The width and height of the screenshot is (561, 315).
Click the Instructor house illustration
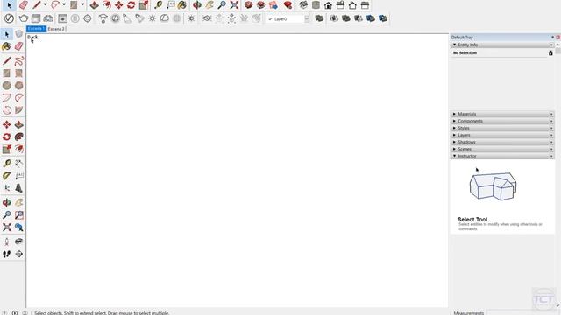493,186
